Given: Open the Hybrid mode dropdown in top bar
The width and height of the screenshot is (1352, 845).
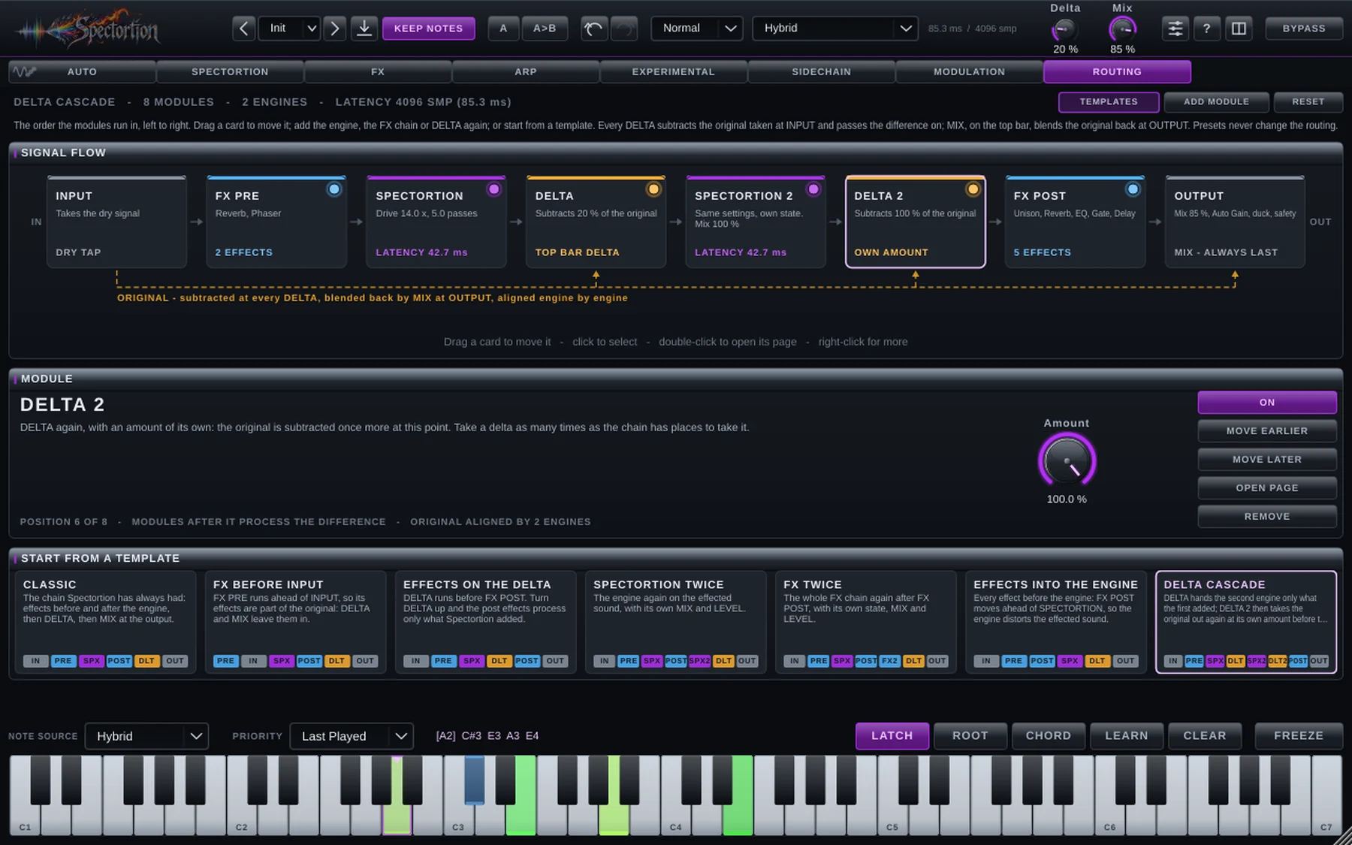Looking at the screenshot, I should pos(834,29).
